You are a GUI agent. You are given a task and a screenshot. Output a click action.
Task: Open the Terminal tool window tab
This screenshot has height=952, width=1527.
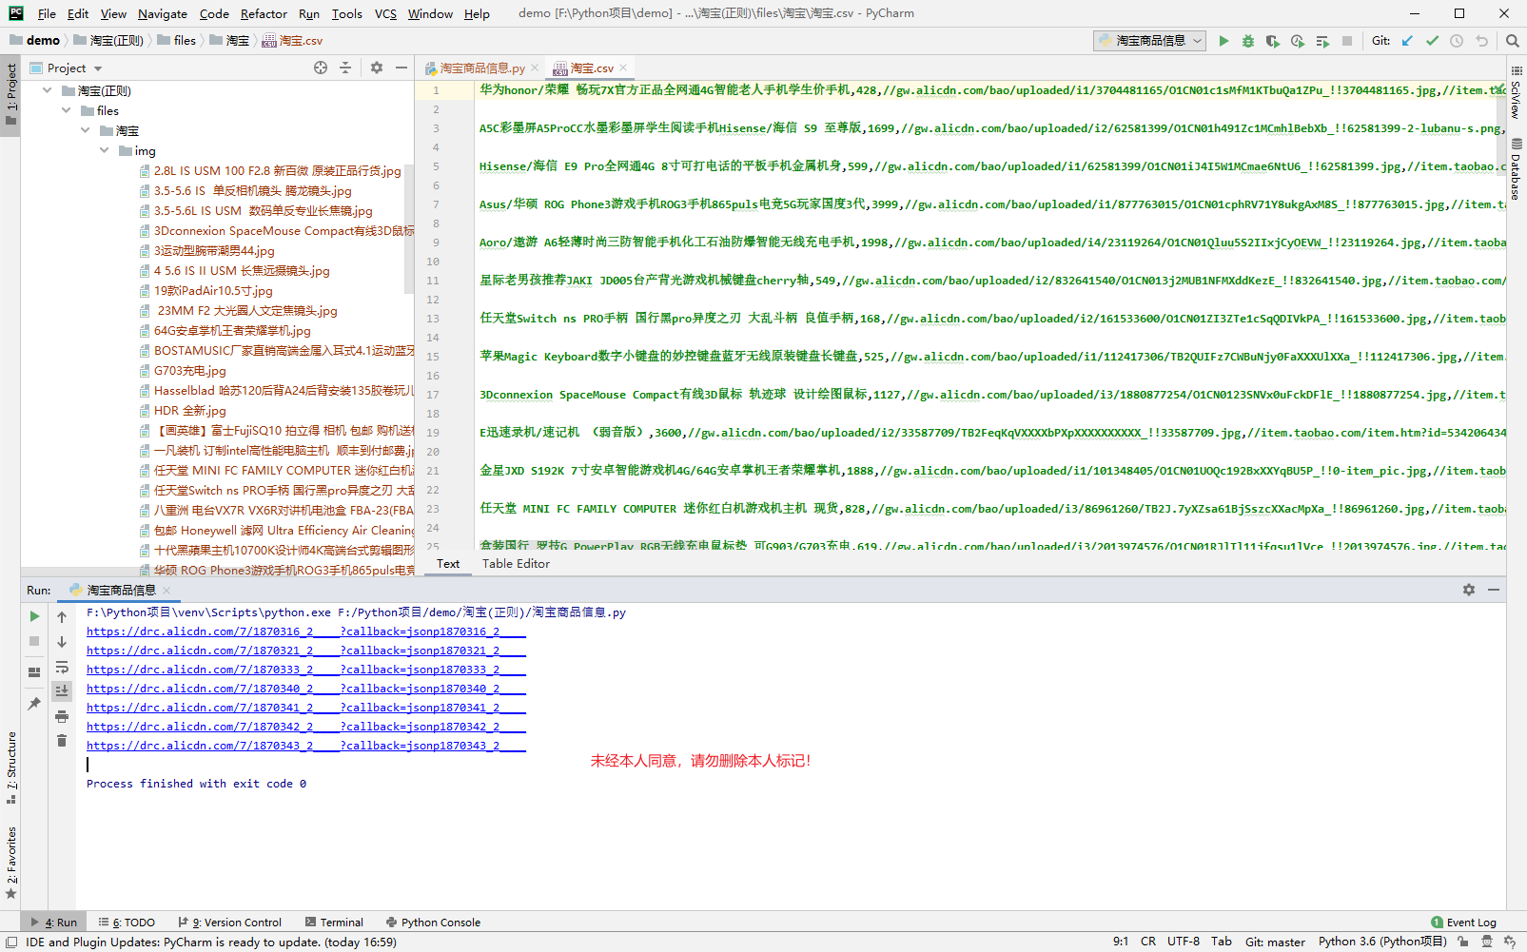coord(334,923)
